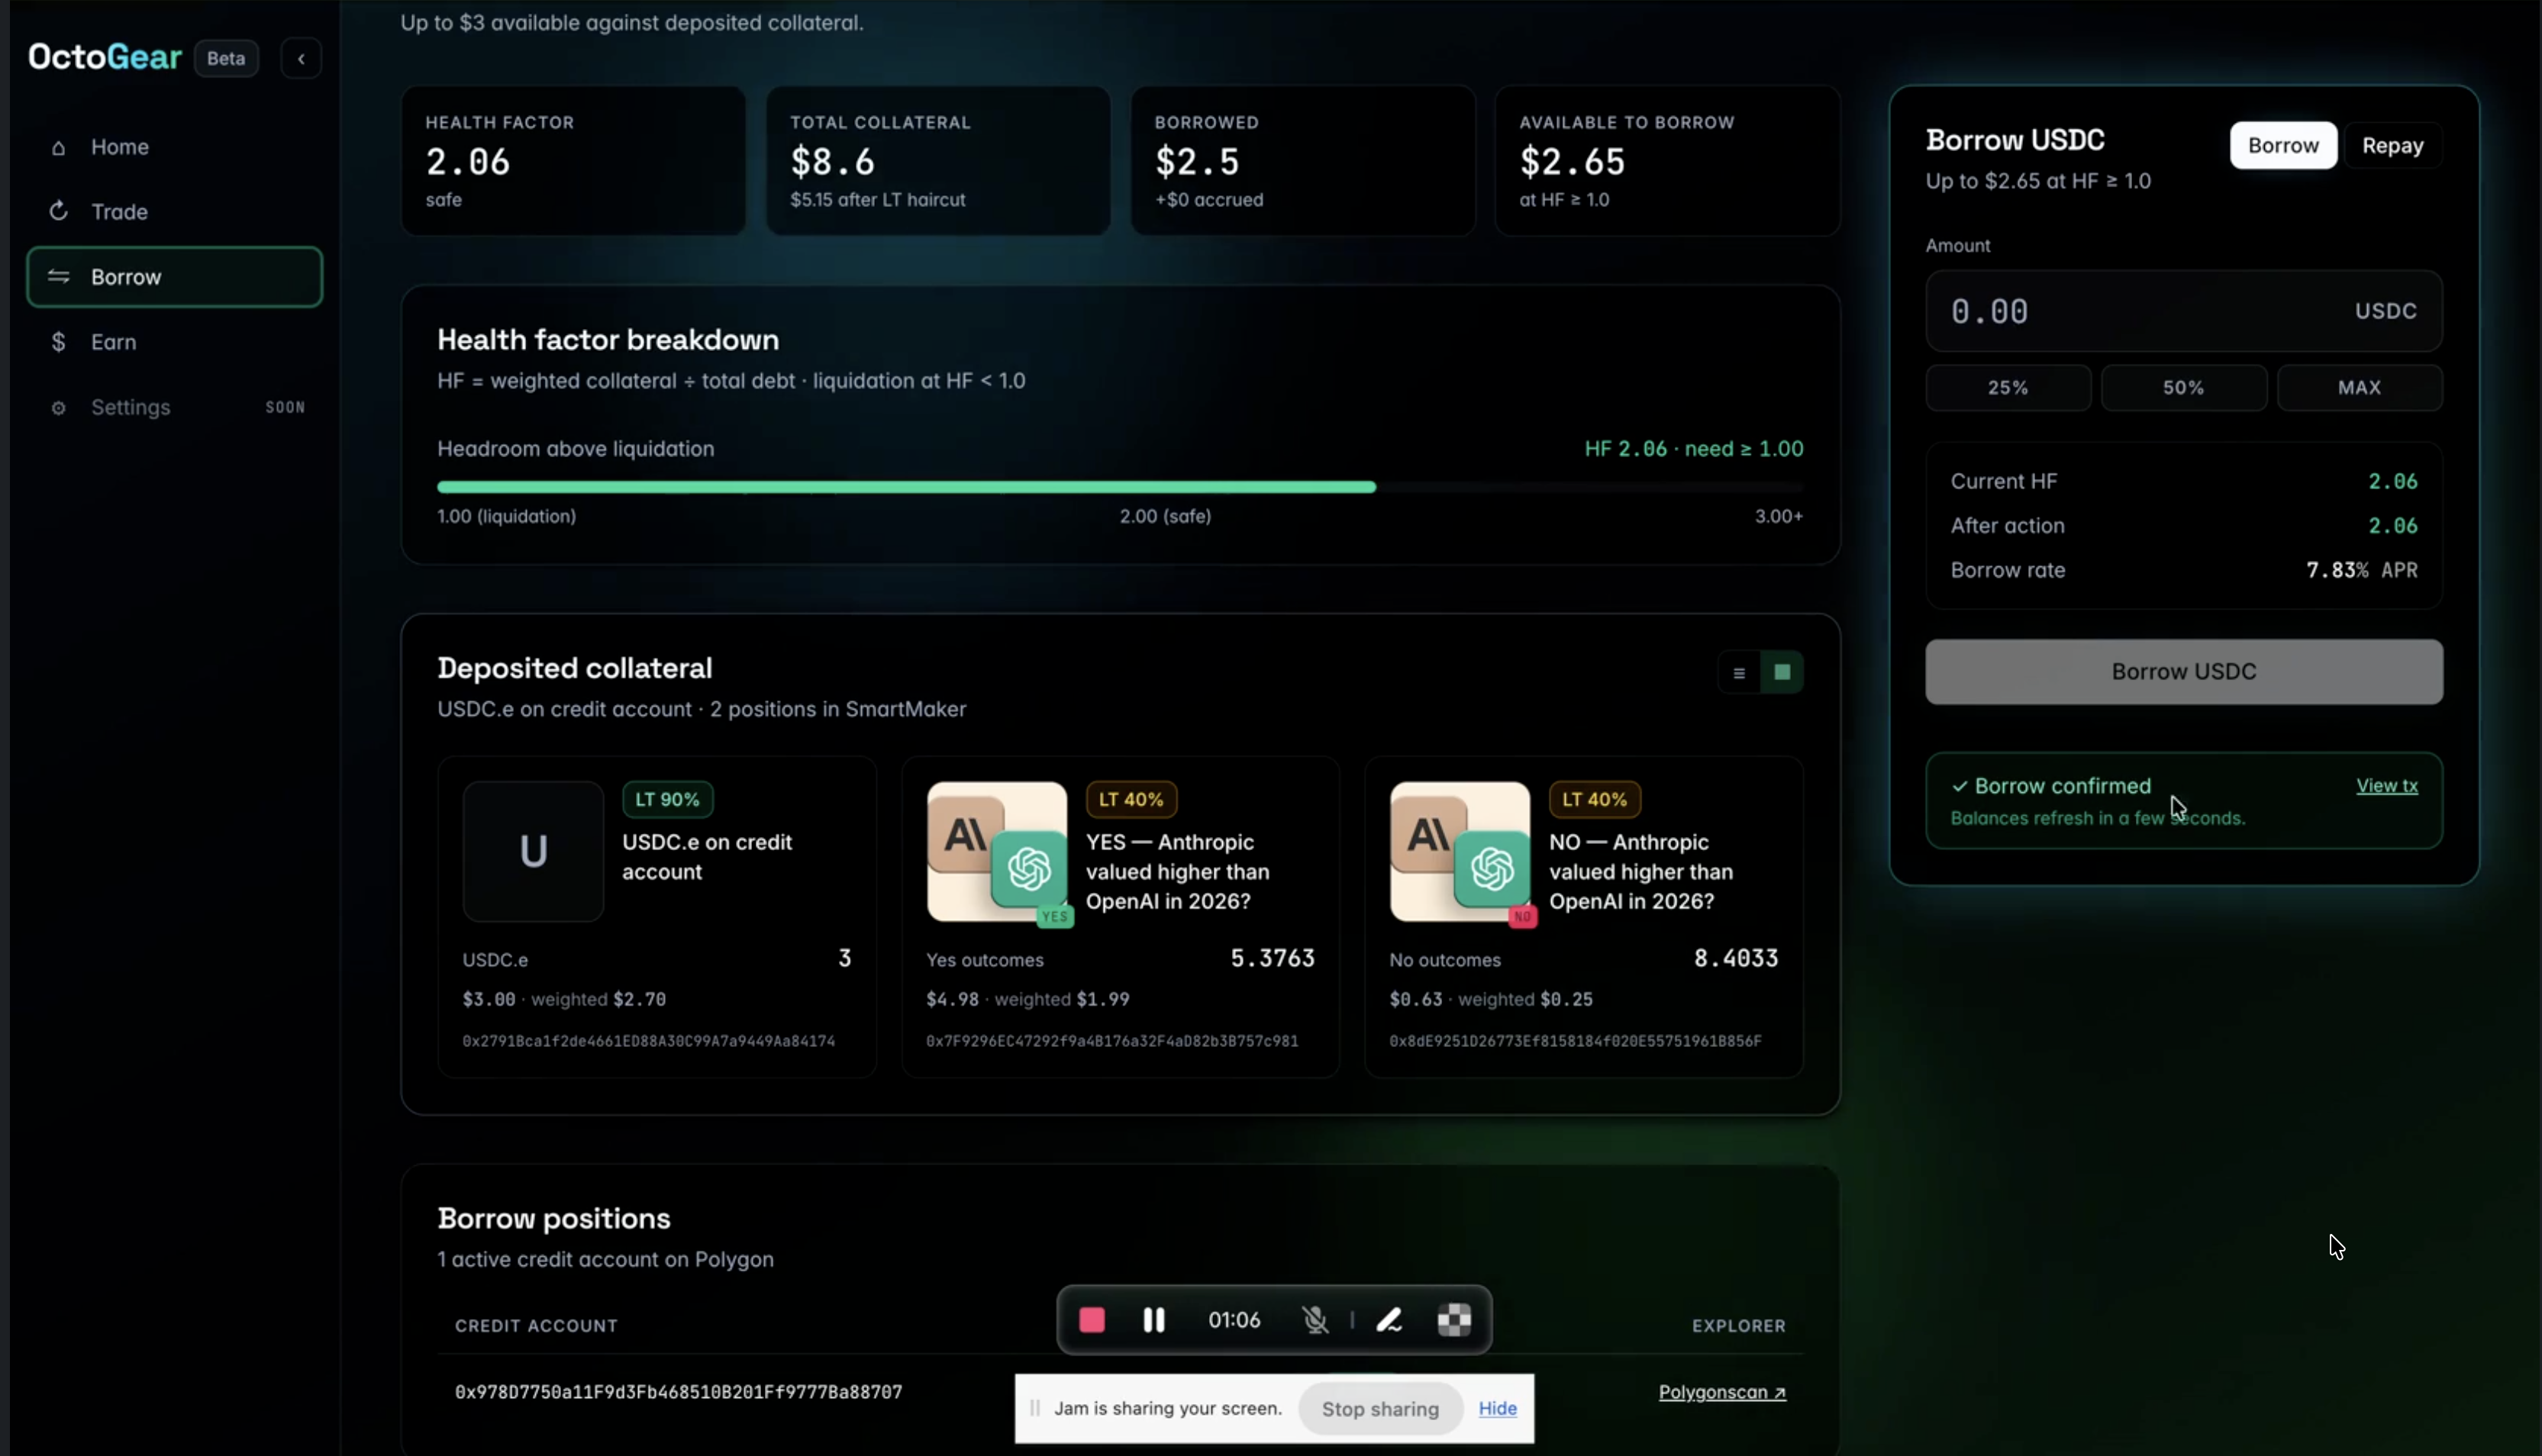Click the YES card's LT 40% badge
Image resolution: width=2542 pixels, height=1456 pixels.
click(x=1131, y=800)
